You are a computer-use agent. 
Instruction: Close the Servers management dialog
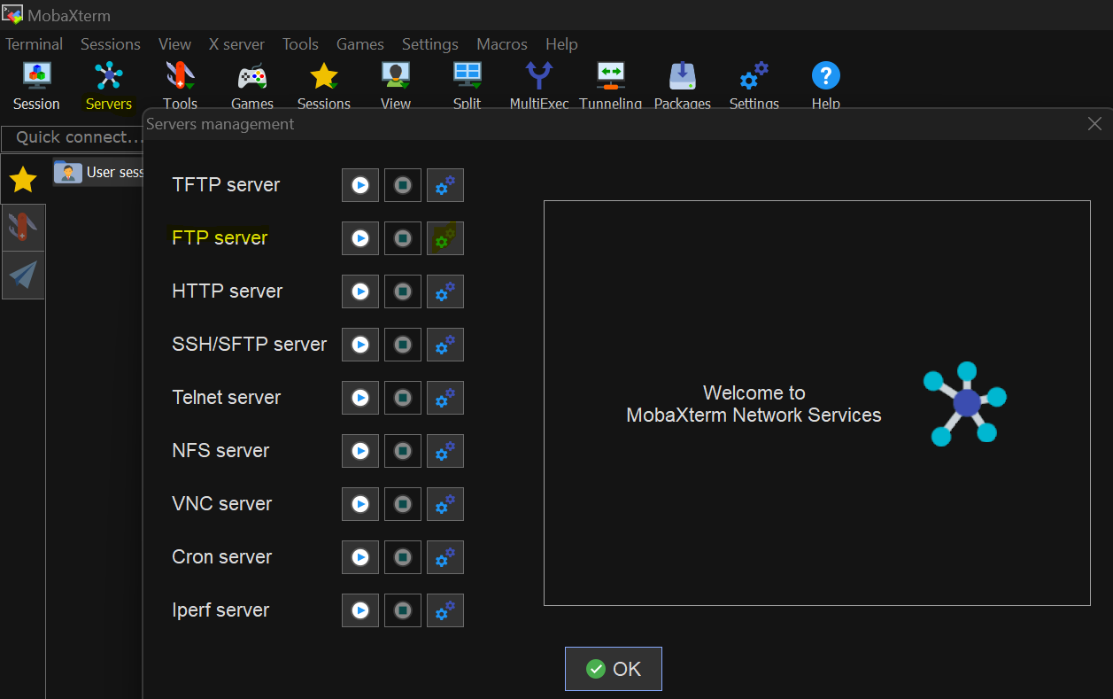click(1095, 124)
